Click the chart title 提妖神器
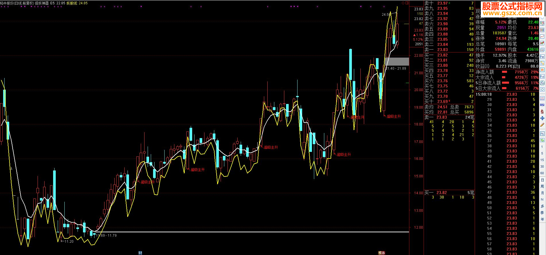 (42, 3)
